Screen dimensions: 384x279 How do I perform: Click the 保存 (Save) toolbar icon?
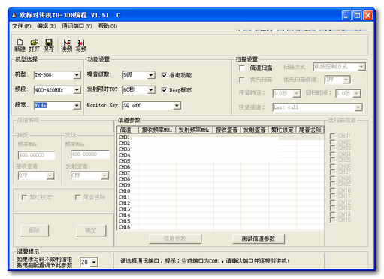point(49,45)
